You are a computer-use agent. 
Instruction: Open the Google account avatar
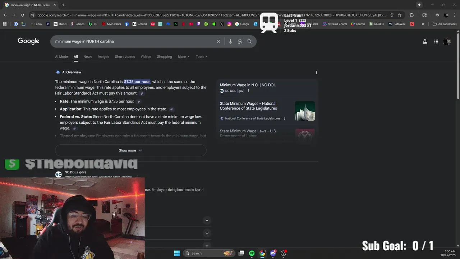click(x=447, y=41)
